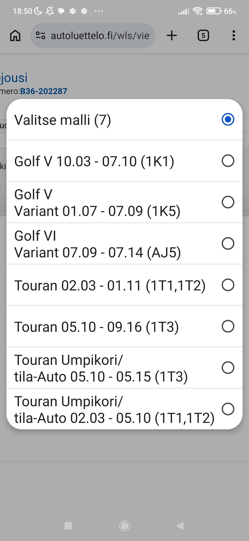Tap the browser home icon

pos(15,35)
